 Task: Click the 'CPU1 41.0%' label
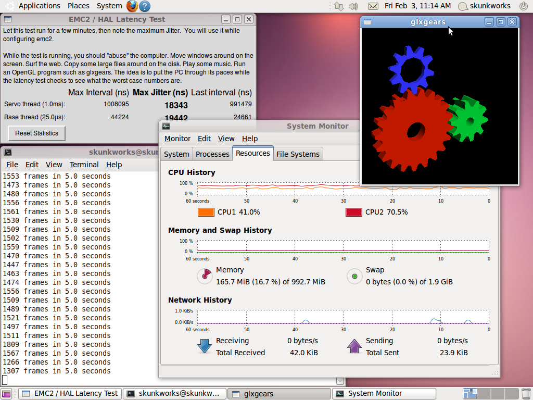[238, 213]
